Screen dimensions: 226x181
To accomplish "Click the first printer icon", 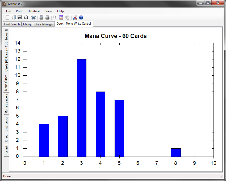I will (x=41, y=18).
